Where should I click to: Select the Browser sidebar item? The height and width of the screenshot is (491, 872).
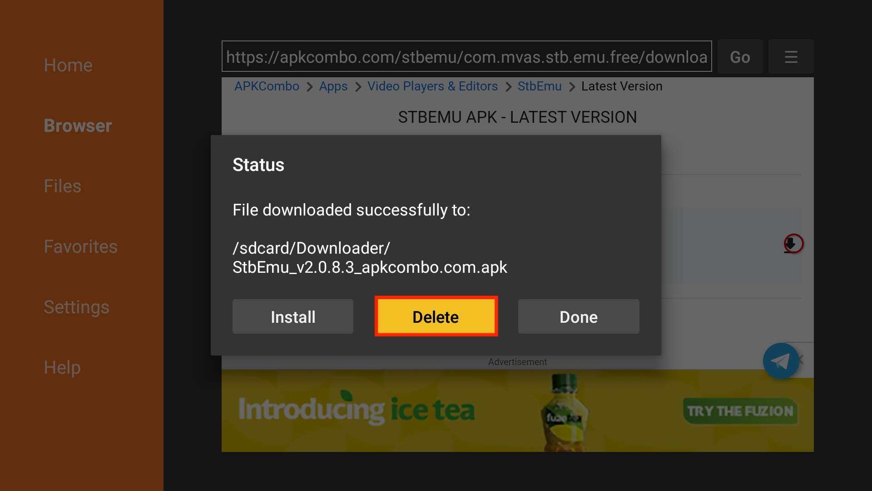[78, 125]
